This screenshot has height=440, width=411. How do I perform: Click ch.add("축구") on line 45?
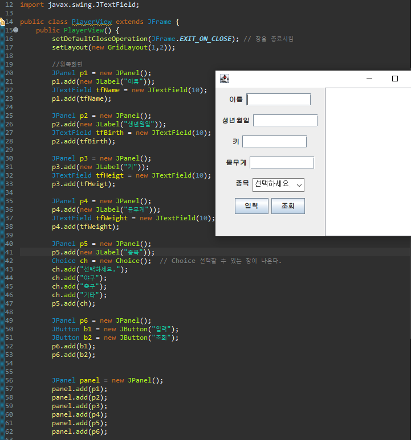click(x=79, y=286)
